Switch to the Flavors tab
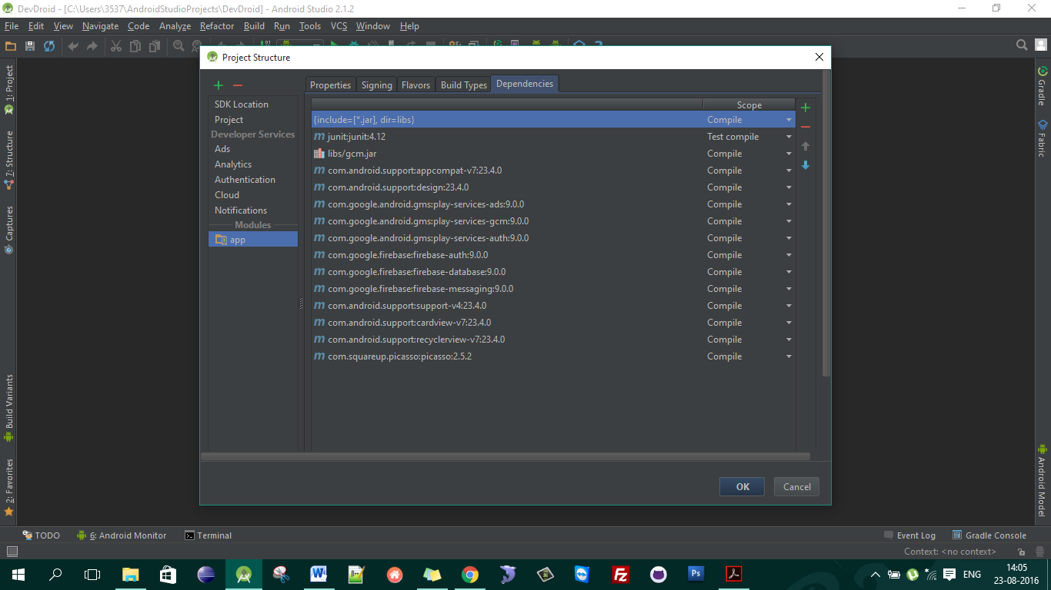Screen dimensions: 1051x590 (415, 85)
